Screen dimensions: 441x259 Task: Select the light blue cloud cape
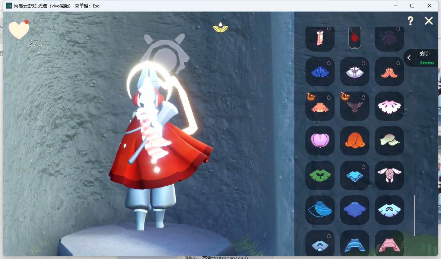(355, 175)
